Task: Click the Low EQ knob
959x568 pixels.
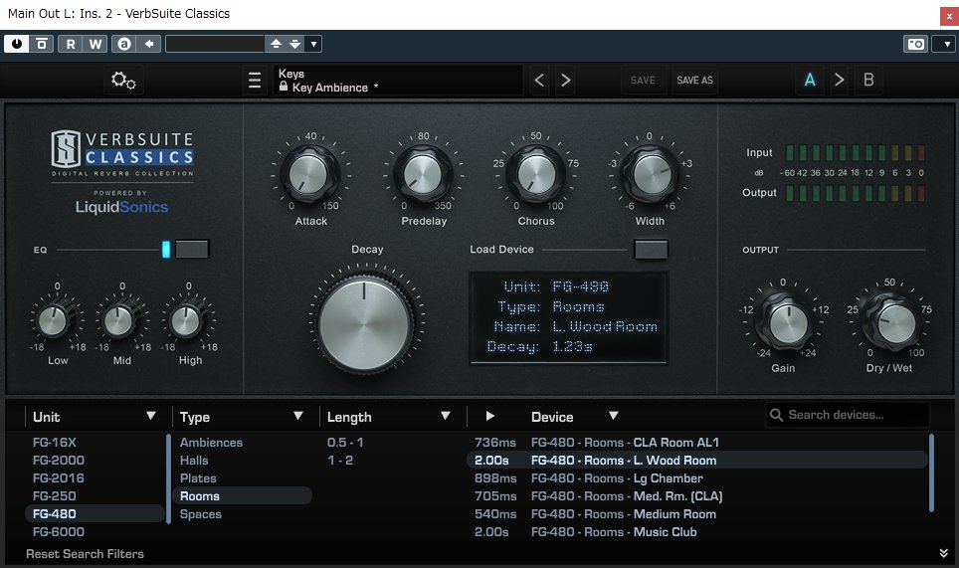Action: pyautogui.click(x=54, y=320)
